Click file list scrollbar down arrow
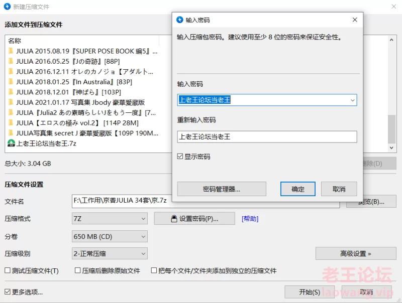The height and width of the screenshot is (303, 402). (391, 147)
